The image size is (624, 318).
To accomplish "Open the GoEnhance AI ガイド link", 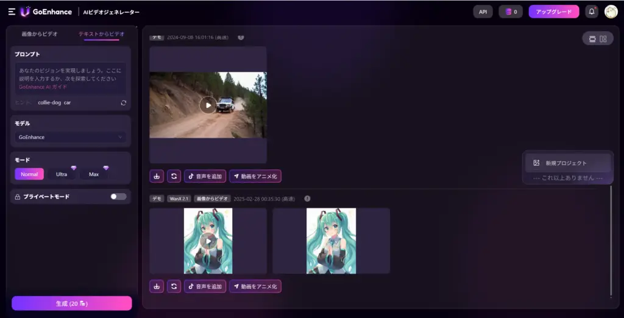I will click(43, 87).
